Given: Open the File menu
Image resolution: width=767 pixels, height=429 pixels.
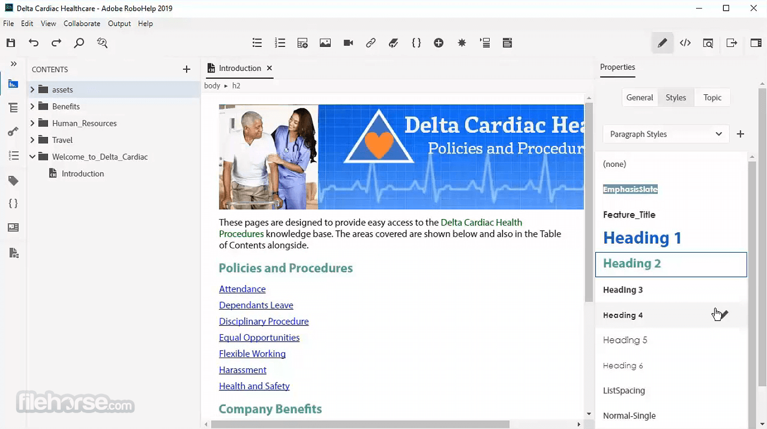Looking at the screenshot, I should pyautogui.click(x=9, y=23).
